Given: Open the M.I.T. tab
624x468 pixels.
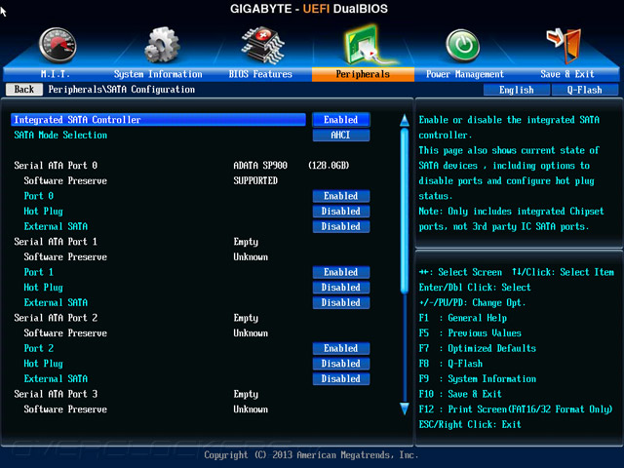Looking at the screenshot, I should (55, 74).
